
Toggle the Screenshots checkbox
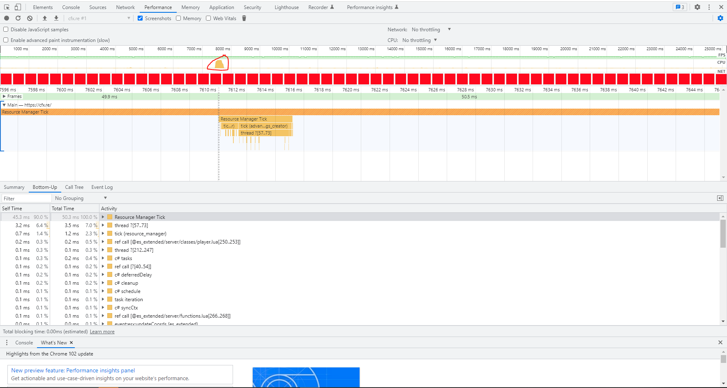coord(140,18)
